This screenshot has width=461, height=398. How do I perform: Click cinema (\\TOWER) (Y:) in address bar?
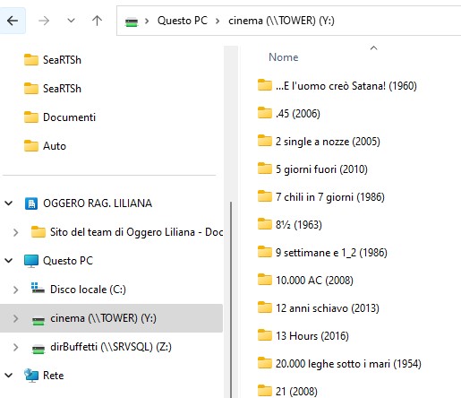[x=281, y=21]
